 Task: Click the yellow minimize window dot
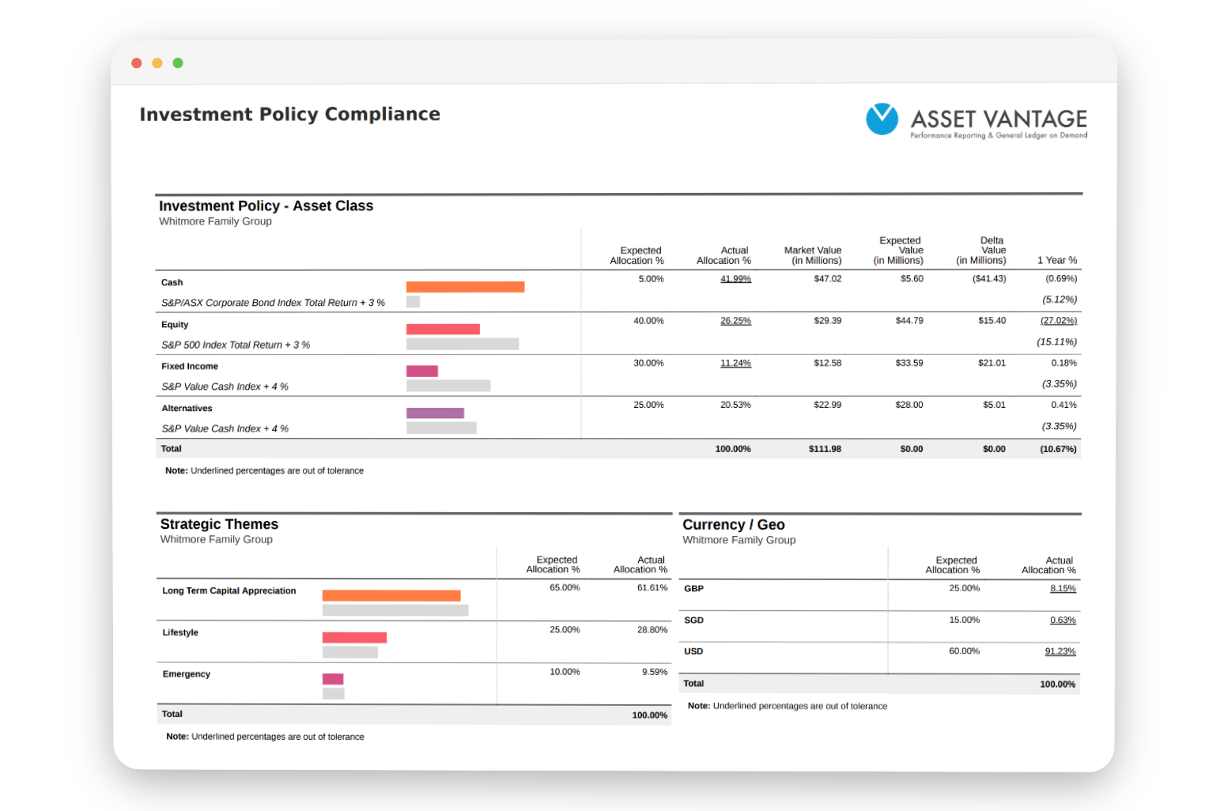click(157, 63)
